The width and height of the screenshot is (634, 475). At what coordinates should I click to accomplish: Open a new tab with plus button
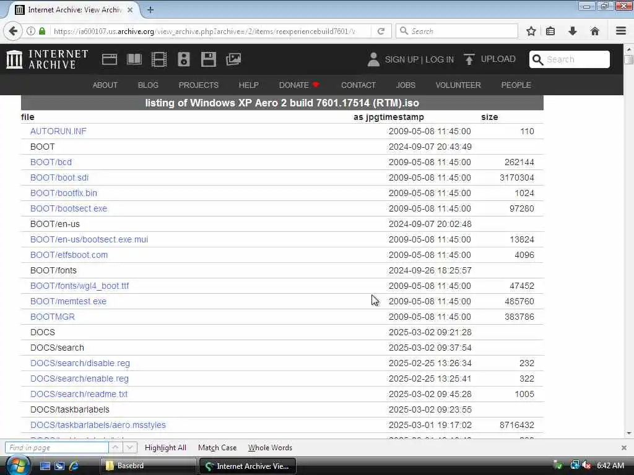pos(150,10)
